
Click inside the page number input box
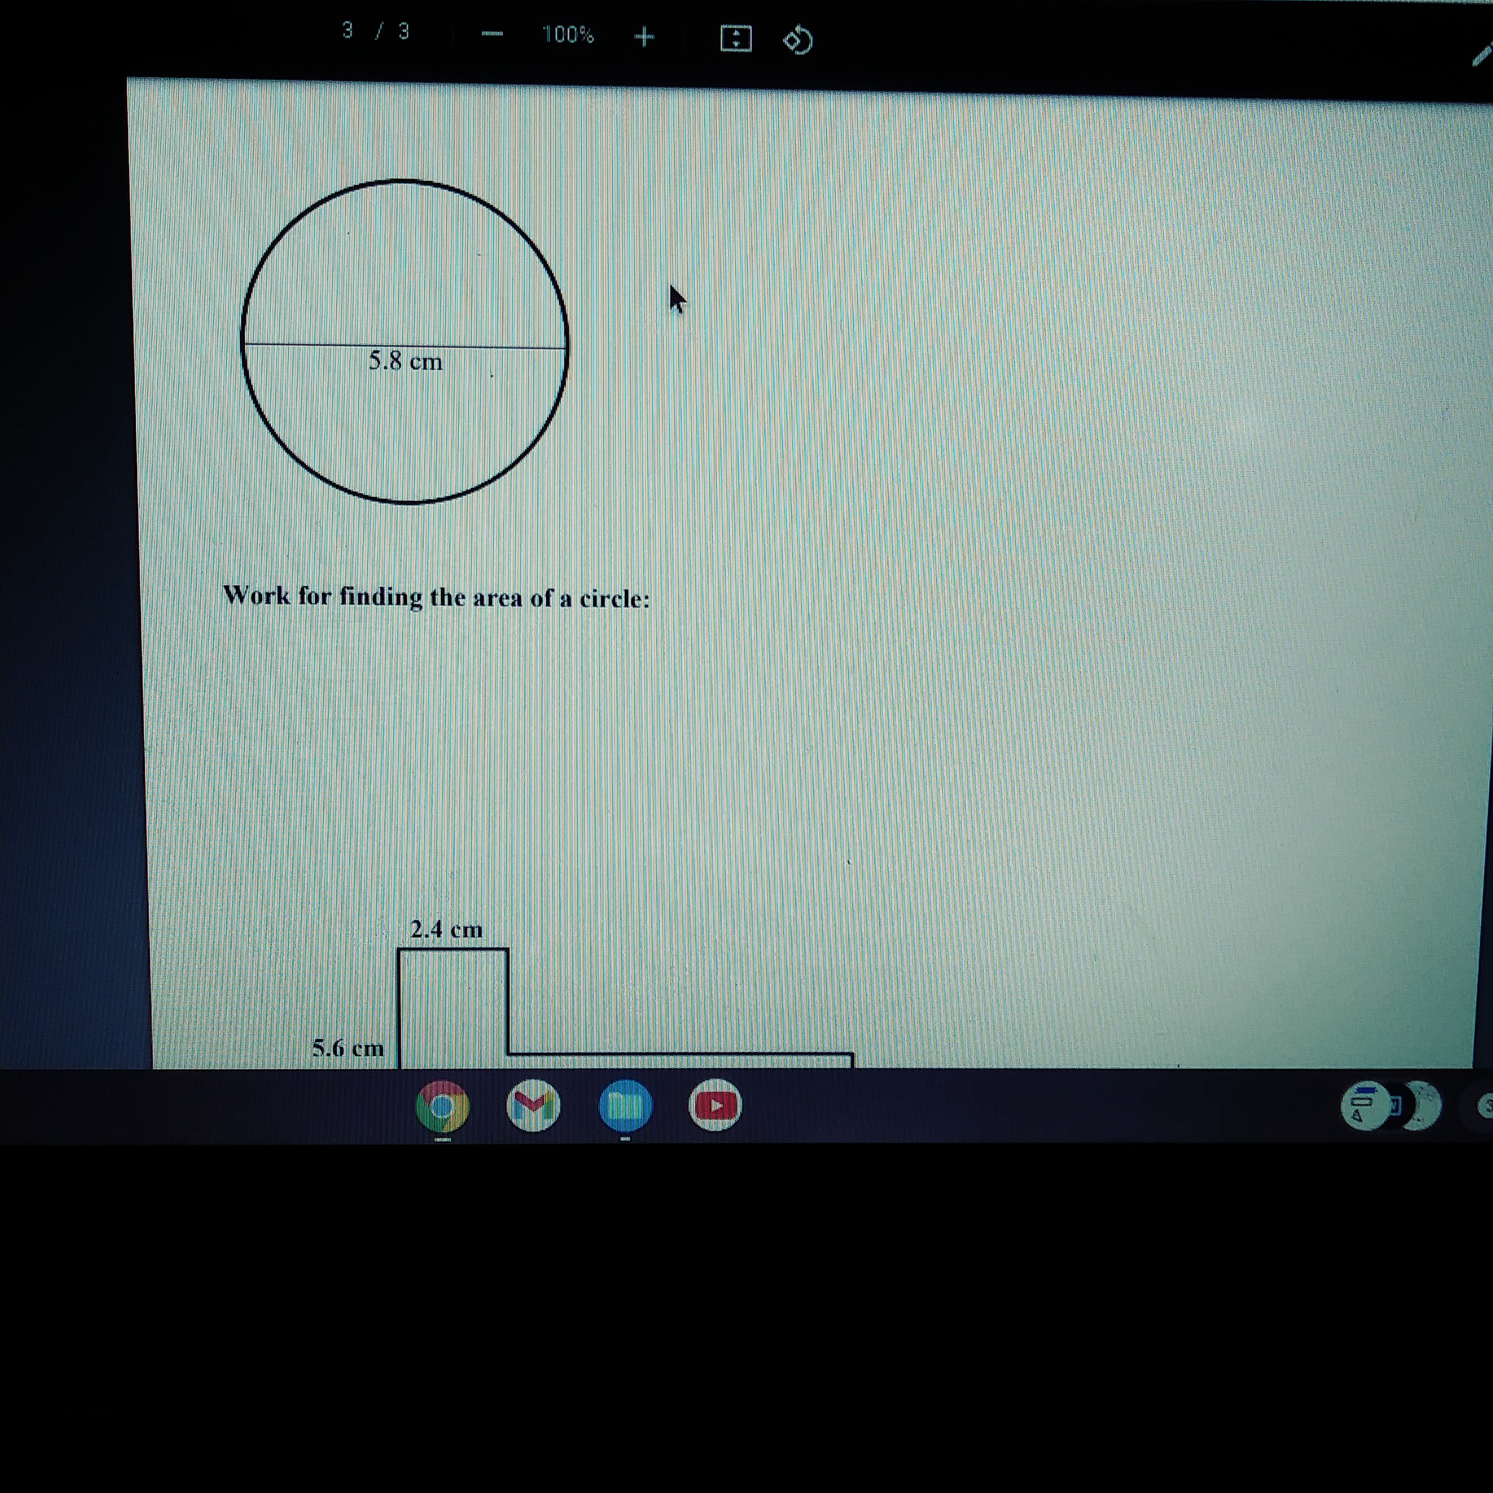pos(348,31)
